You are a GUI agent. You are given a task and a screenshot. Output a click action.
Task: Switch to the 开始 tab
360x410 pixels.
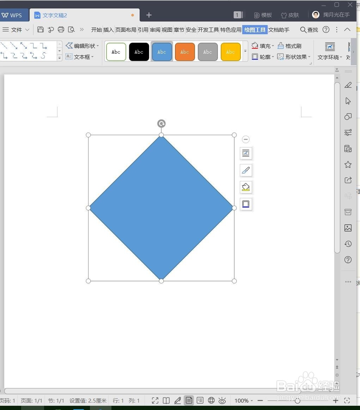point(96,30)
